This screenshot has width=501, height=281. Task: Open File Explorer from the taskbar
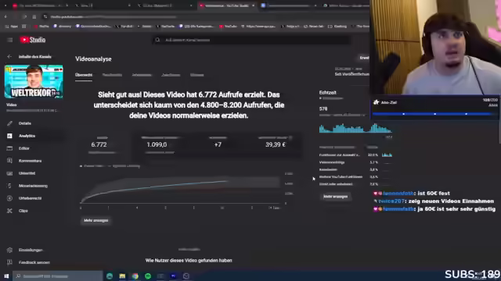tap(122, 276)
